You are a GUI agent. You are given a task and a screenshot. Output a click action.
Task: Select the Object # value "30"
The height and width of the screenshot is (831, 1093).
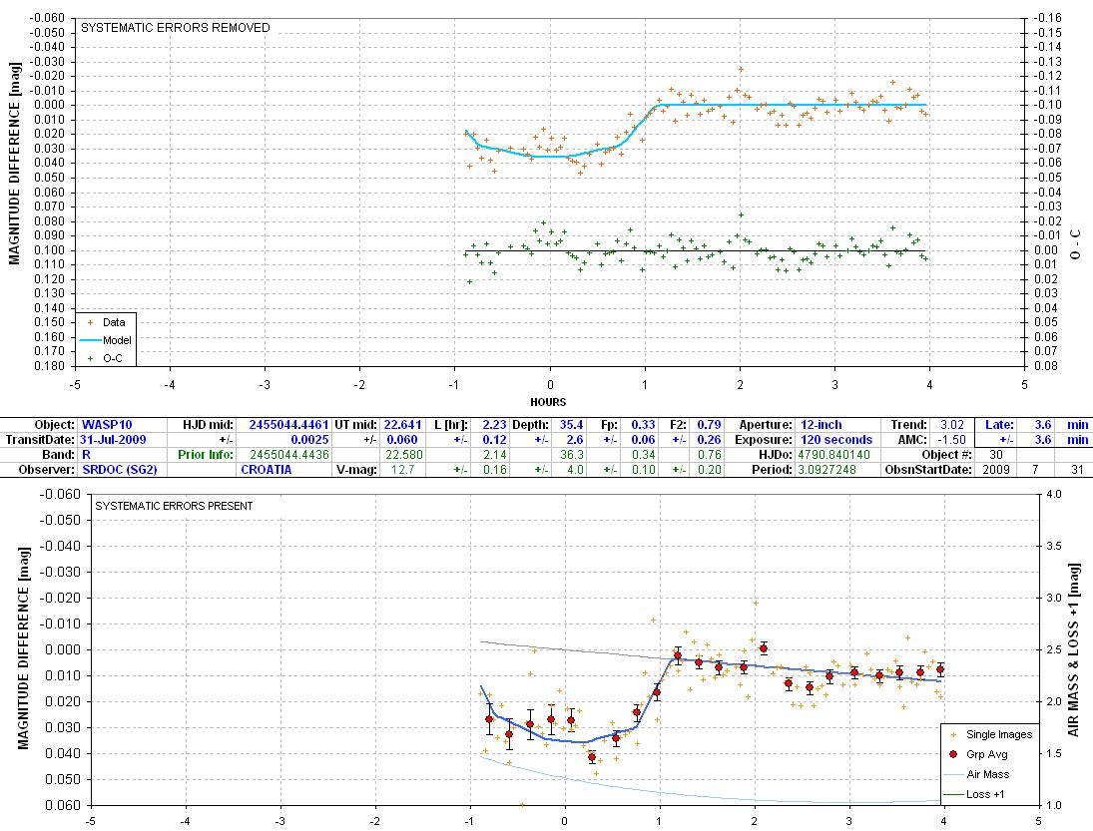tap(995, 455)
